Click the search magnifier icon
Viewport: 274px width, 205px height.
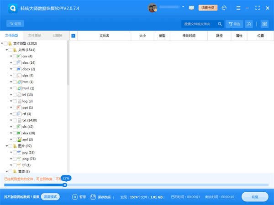[x=220, y=24]
